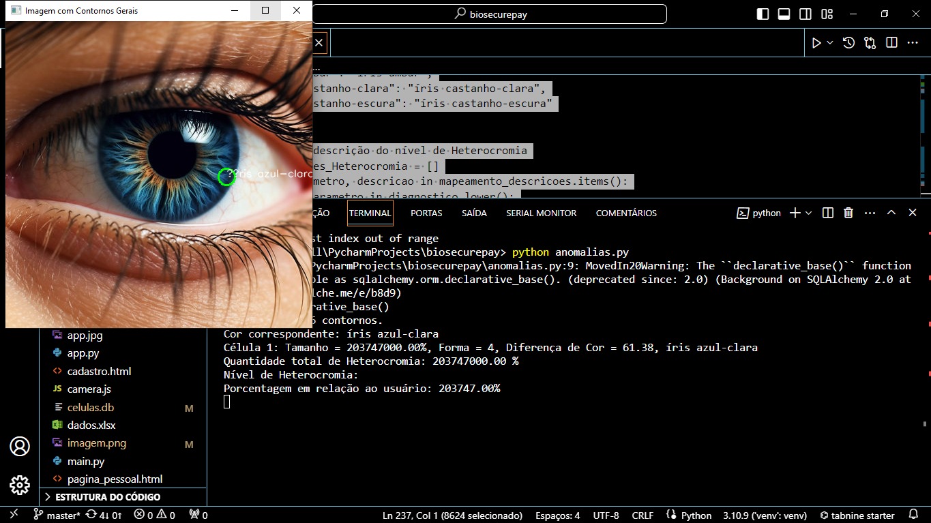Open the SERIAL MONITOR tab
This screenshot has height=523, width=931.
541,213
